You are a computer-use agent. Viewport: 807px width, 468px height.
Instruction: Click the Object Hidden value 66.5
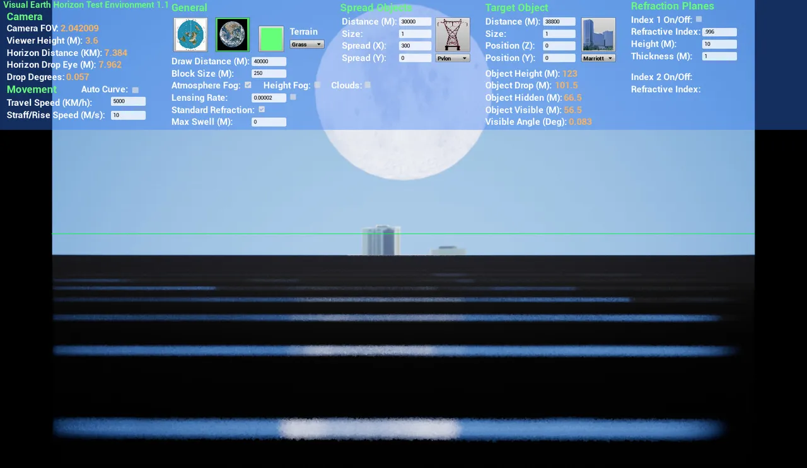(572, 98)
